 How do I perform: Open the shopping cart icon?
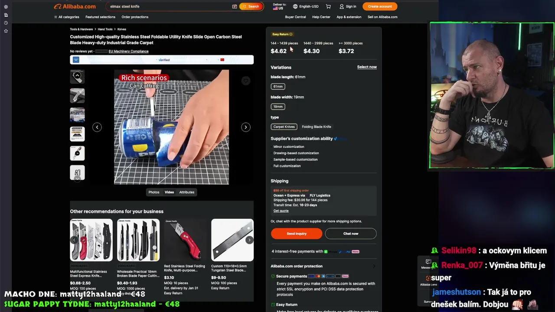tap(328, 6)
